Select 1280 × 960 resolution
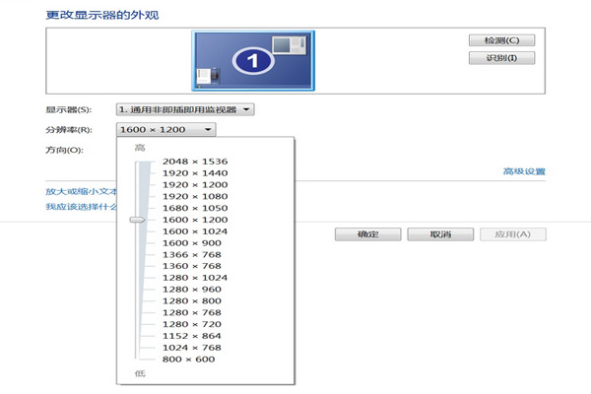The height and width of the screenshot is (394, 591). tap(192, 290)
